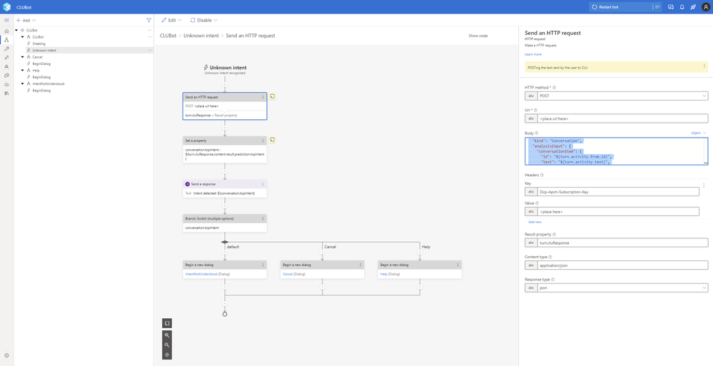
Task: Open Composer settings gear at sidebar bottom
Action: 6,355
